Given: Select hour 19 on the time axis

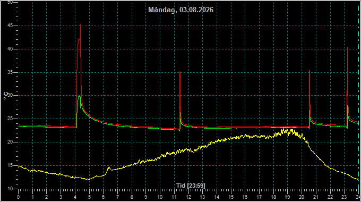Looking at the screenshot, I should (x=288, y=197).
